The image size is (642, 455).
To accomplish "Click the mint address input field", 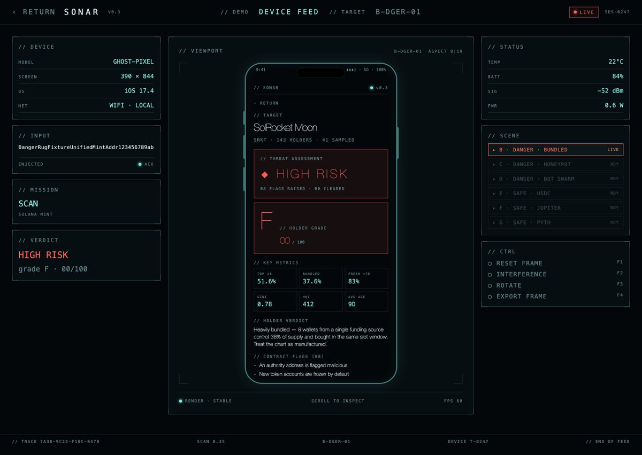I will [x=86, y=147].
